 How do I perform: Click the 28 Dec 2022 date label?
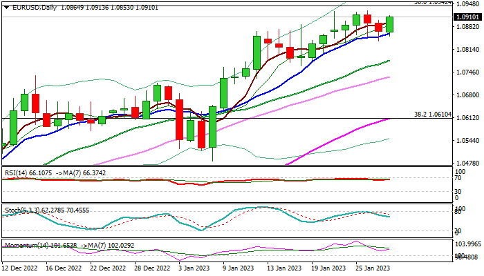point(152,268)
